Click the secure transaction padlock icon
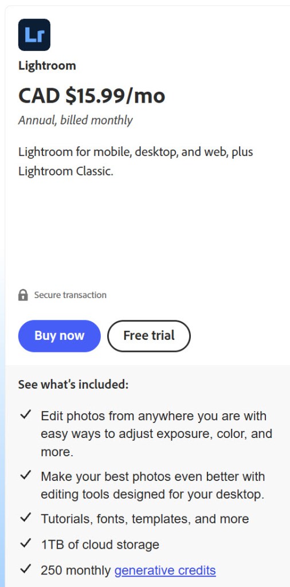Screen dimensions: 290x587 (x=23, y=295)
